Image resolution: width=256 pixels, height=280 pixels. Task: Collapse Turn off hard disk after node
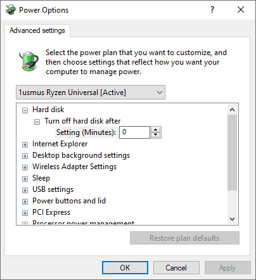(x=37, y=122)
